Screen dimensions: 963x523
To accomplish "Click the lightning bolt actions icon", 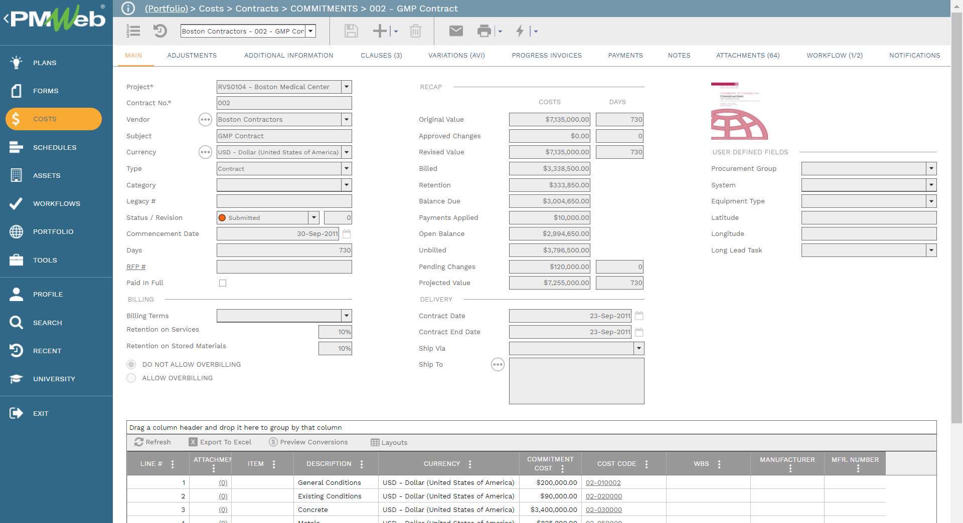I will point(520,31).
